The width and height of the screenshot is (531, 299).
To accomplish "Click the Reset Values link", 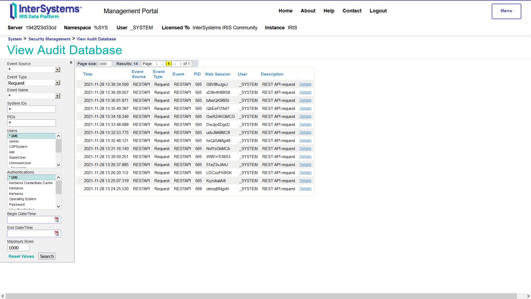I will [21, 256].
